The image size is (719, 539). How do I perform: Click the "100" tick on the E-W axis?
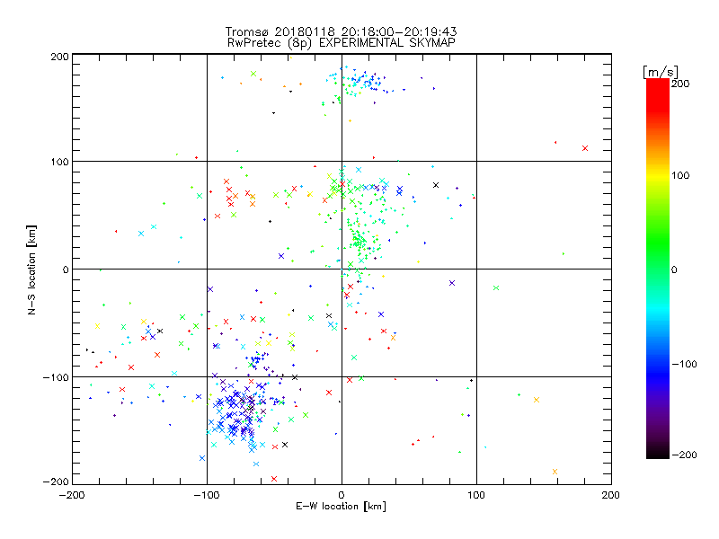click(x=476, y=495)
